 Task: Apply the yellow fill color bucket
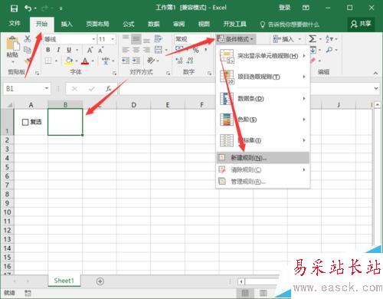click(x=69, y=61)
